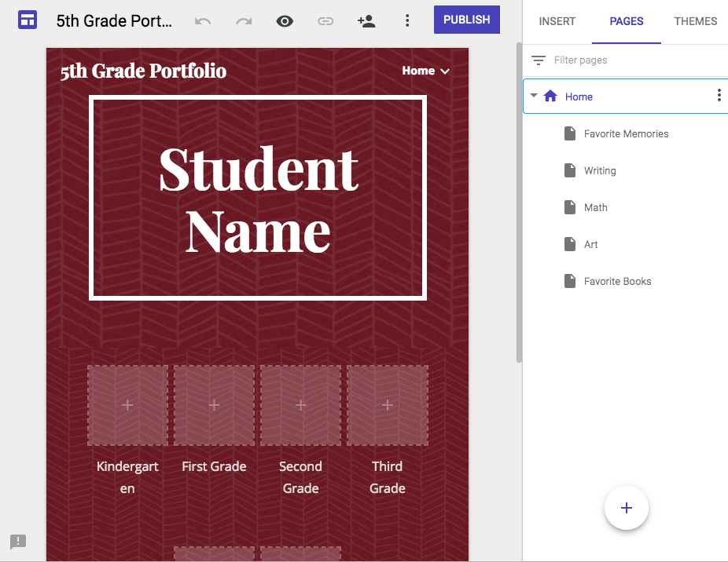Open the More options three-dot menu
Image resolution: width=728 pixels, height=562 pixels.
[x=407, y=21]
